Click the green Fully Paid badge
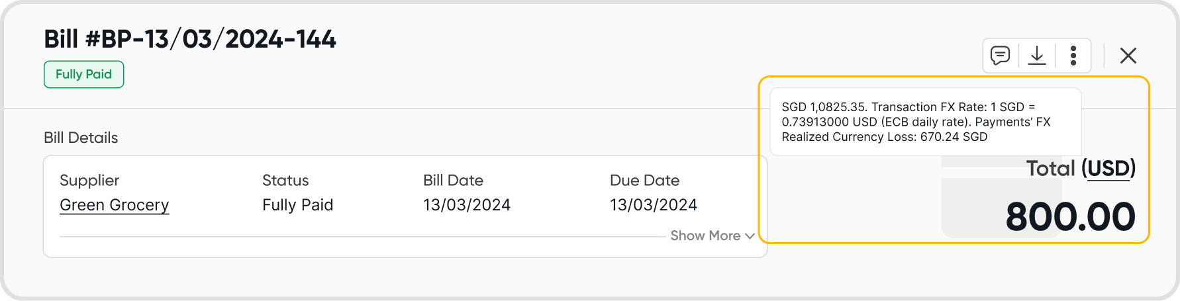Viewport: 1180px width, 301px height. point(83,74)
